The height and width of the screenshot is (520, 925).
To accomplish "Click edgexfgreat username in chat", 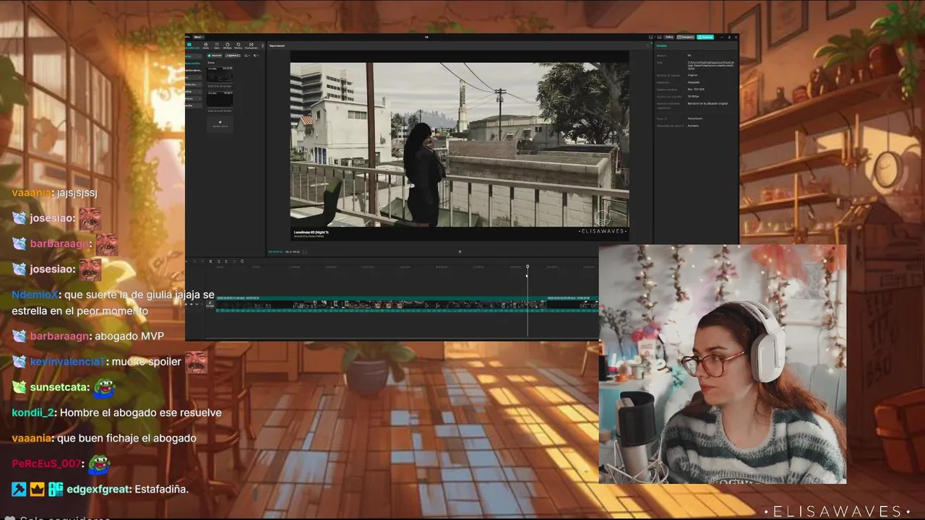I will pos(99,489).
